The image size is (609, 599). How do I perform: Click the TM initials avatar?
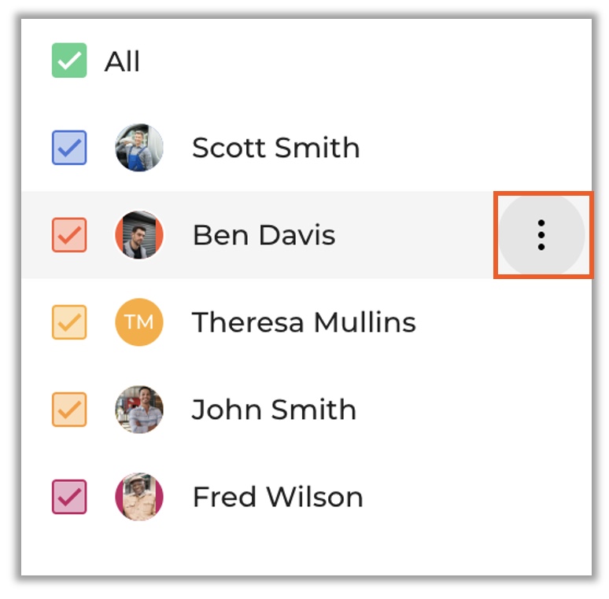[139, 322]
